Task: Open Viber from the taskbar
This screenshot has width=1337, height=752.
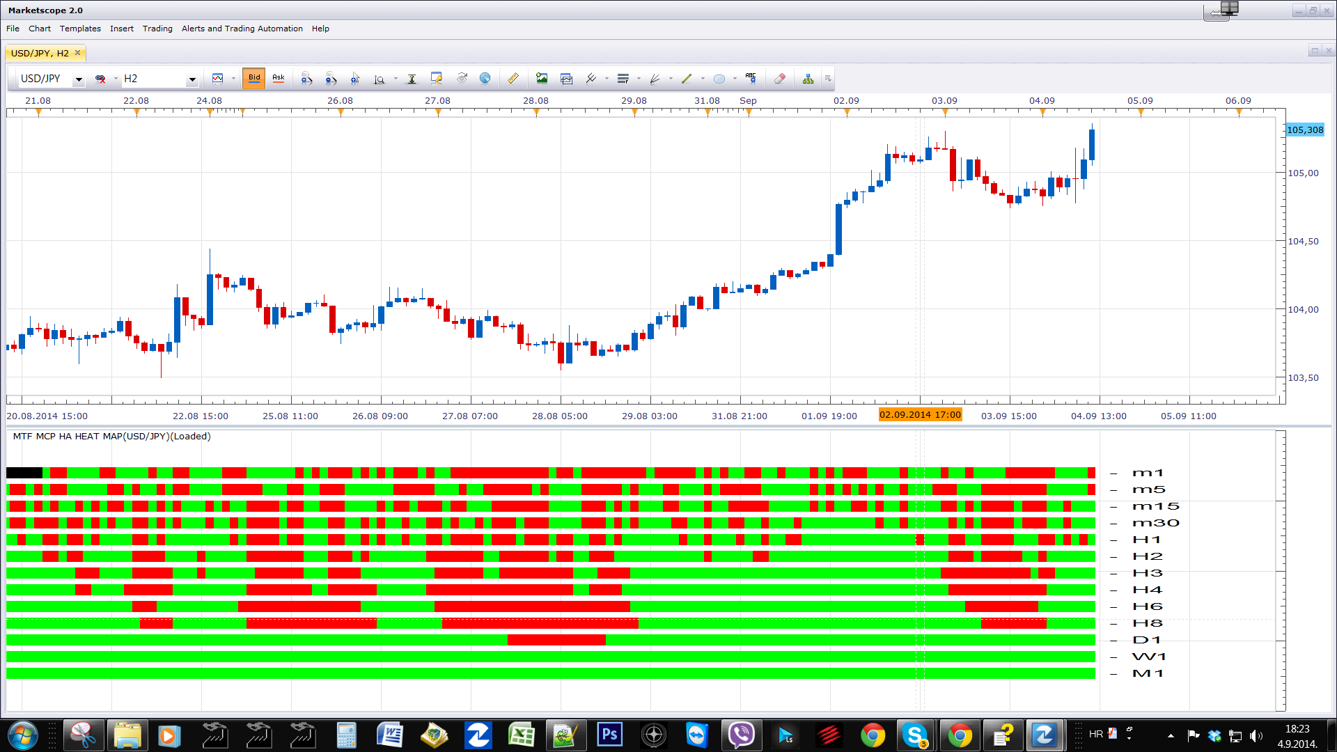Action: coord(741,735)
